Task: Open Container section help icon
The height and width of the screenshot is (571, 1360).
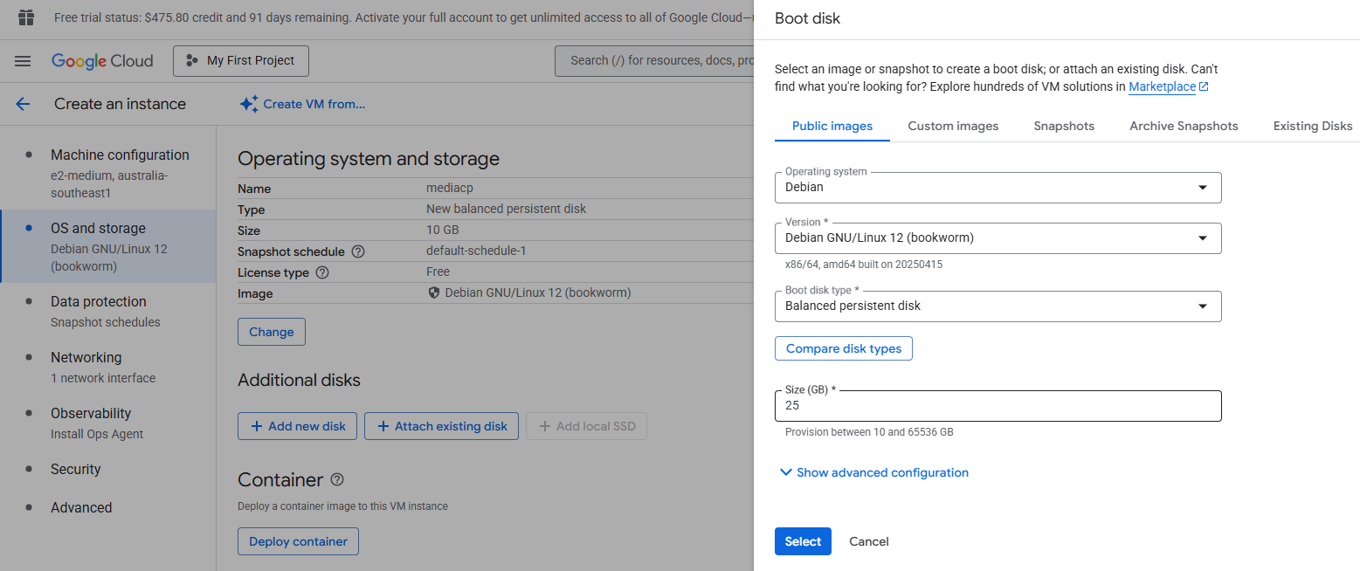Action: pyautogui.click(x=337, y=479)
